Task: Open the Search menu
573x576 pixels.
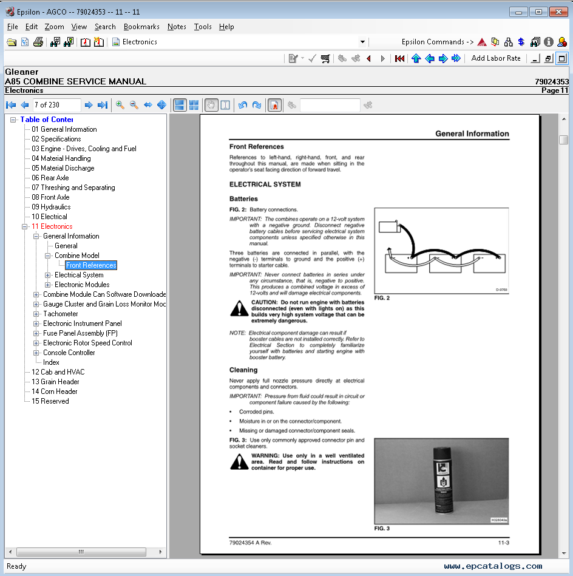Action: 105,27
